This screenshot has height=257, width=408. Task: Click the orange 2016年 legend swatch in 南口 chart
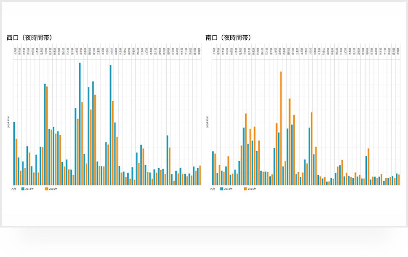(245, 189)
